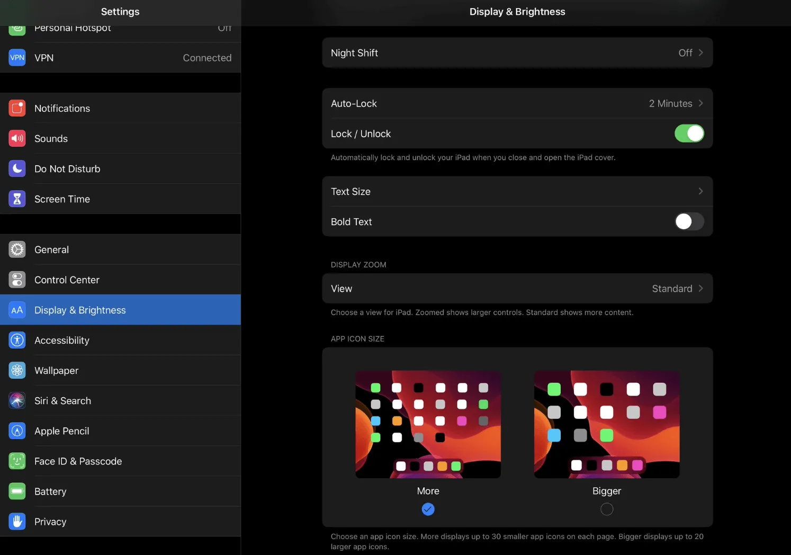Click the green Battery icon
Image resolution: width=791 pixels, height=555 pixels.
(x=17, y=491)
